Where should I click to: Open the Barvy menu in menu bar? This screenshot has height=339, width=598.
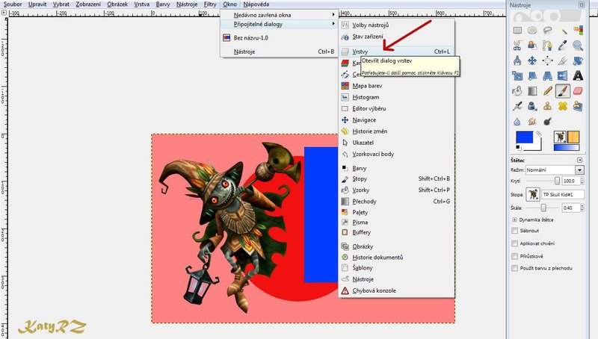[x=163, y=4]
